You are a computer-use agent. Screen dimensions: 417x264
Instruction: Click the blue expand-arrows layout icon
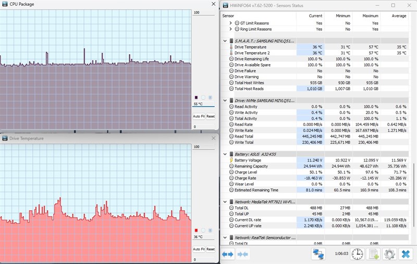click(228, 254)
